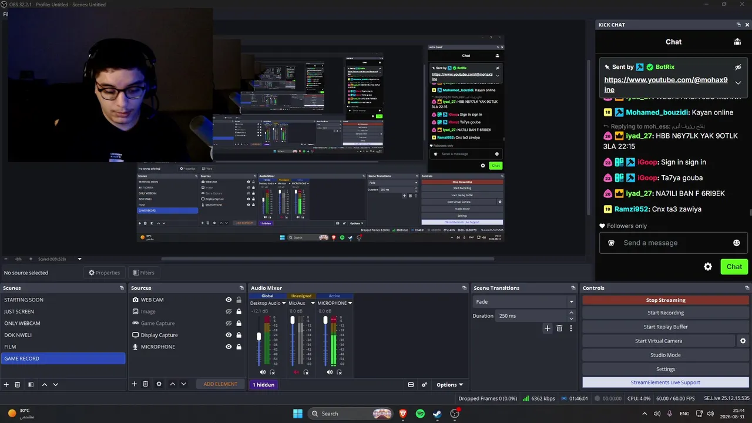Mute the MICROPHONE speaker icon
The image size is (752, 423).
[330, 372]
